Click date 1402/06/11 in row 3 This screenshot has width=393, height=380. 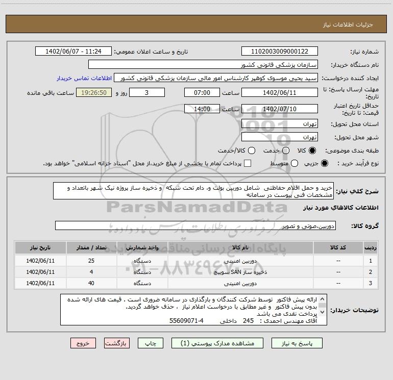40,283
